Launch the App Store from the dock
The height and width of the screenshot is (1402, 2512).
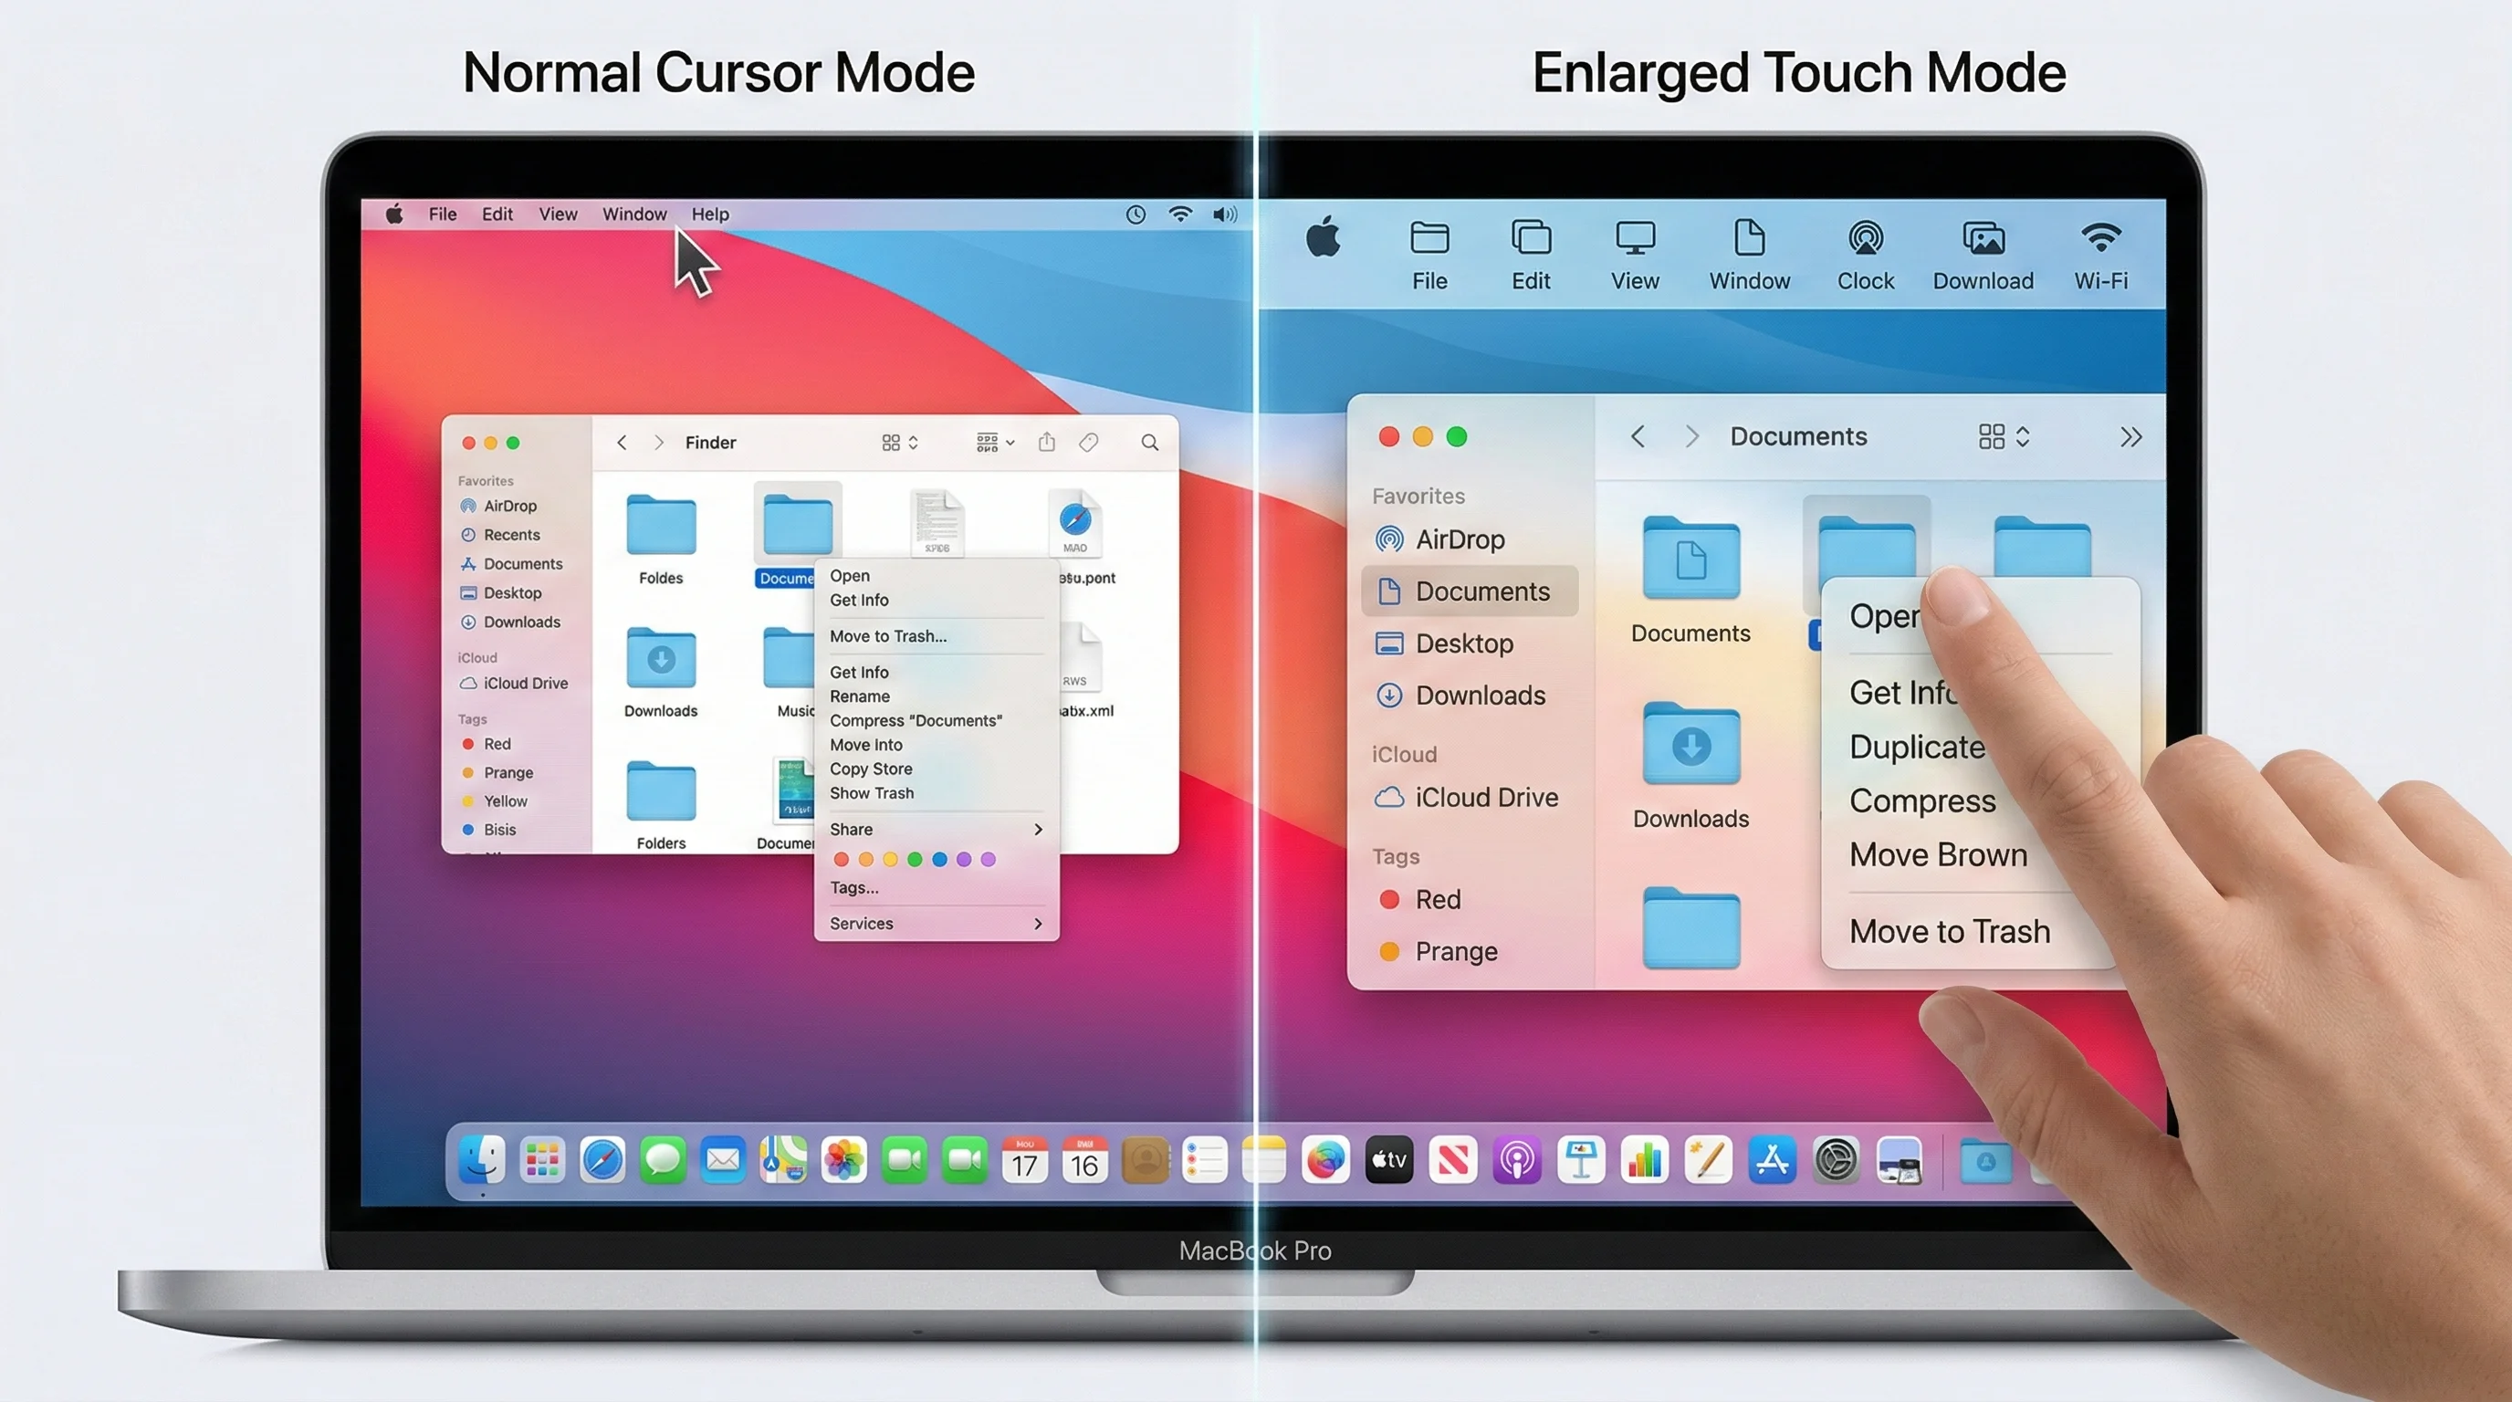pos(1772,1160)
